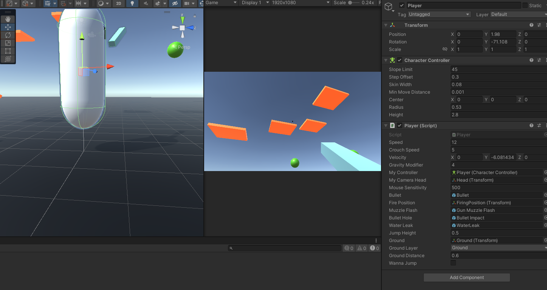Toggle scene lighting lightbulb

pos(132,3)
